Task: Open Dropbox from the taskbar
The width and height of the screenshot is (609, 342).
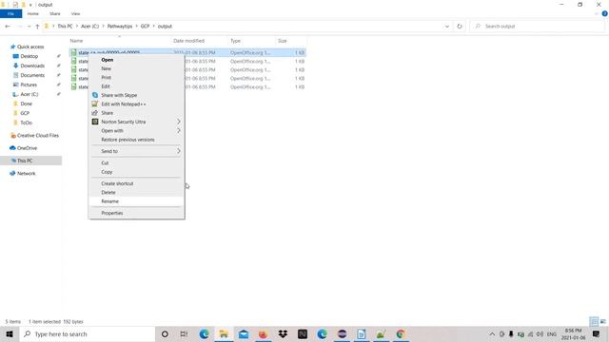Action: coord(283,333)
